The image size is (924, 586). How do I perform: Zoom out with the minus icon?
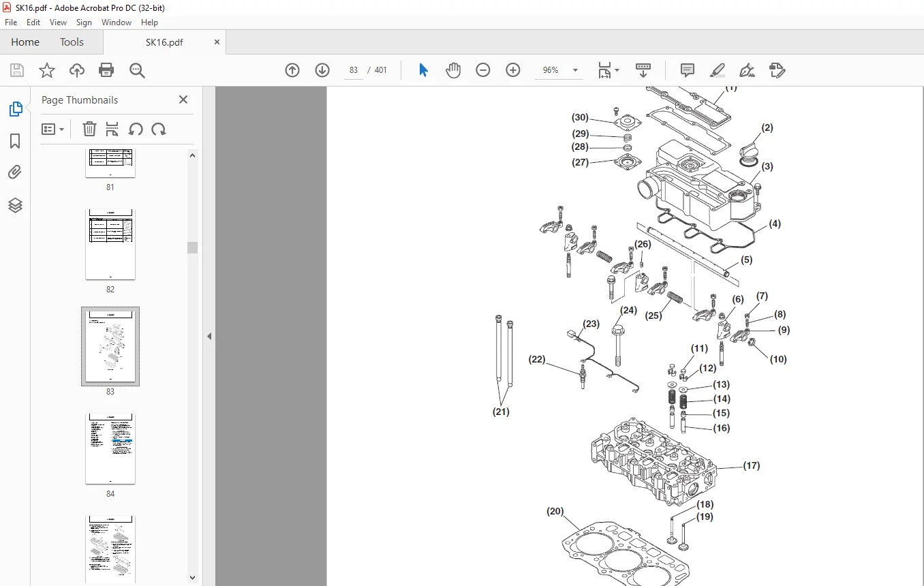point(483,70)
